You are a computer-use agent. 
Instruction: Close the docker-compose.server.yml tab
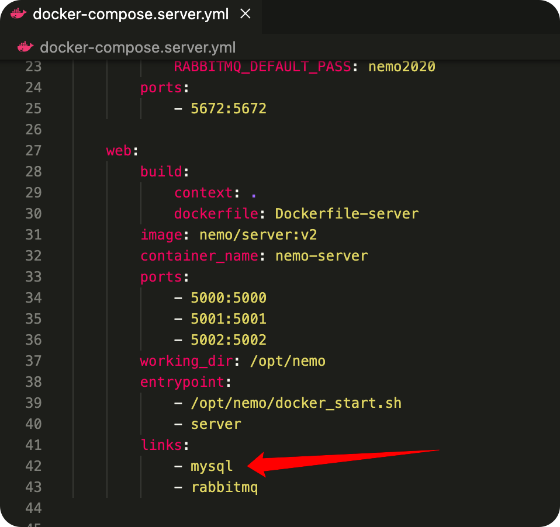(245, 14)
